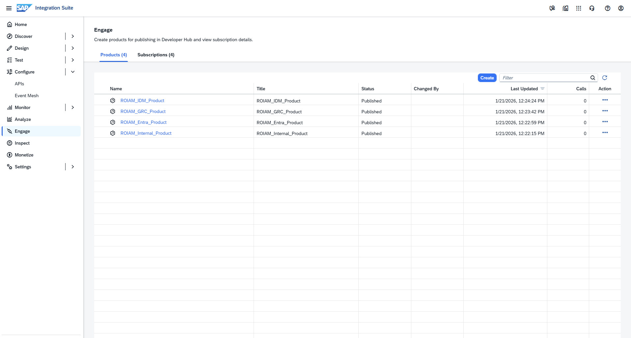Click the Create button
The height and width of the screenshot is (338, 631).
coord(487,78)
